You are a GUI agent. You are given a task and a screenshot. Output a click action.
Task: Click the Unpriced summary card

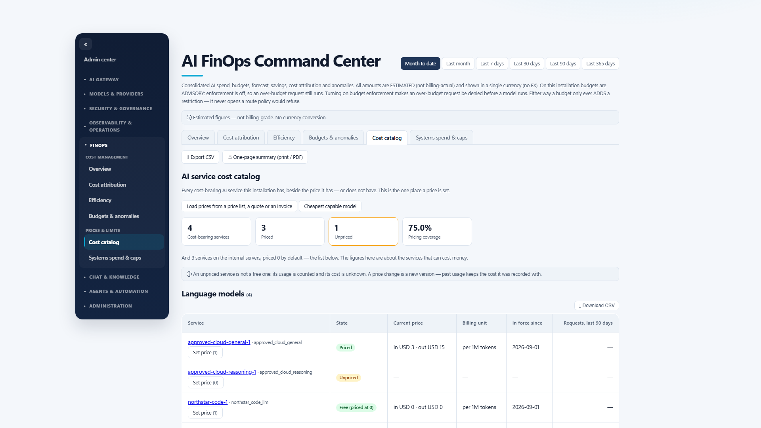click(x=363, y=231)
